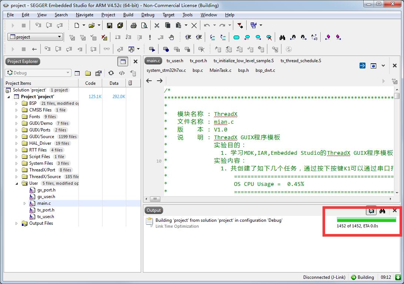Click the editor back navigation arrow
Image resolution: width=404 pixels, height=284 pixels.
pyautogui.click(x=149, y=81)
